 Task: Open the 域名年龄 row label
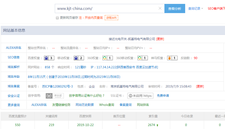tap(13, 77)
